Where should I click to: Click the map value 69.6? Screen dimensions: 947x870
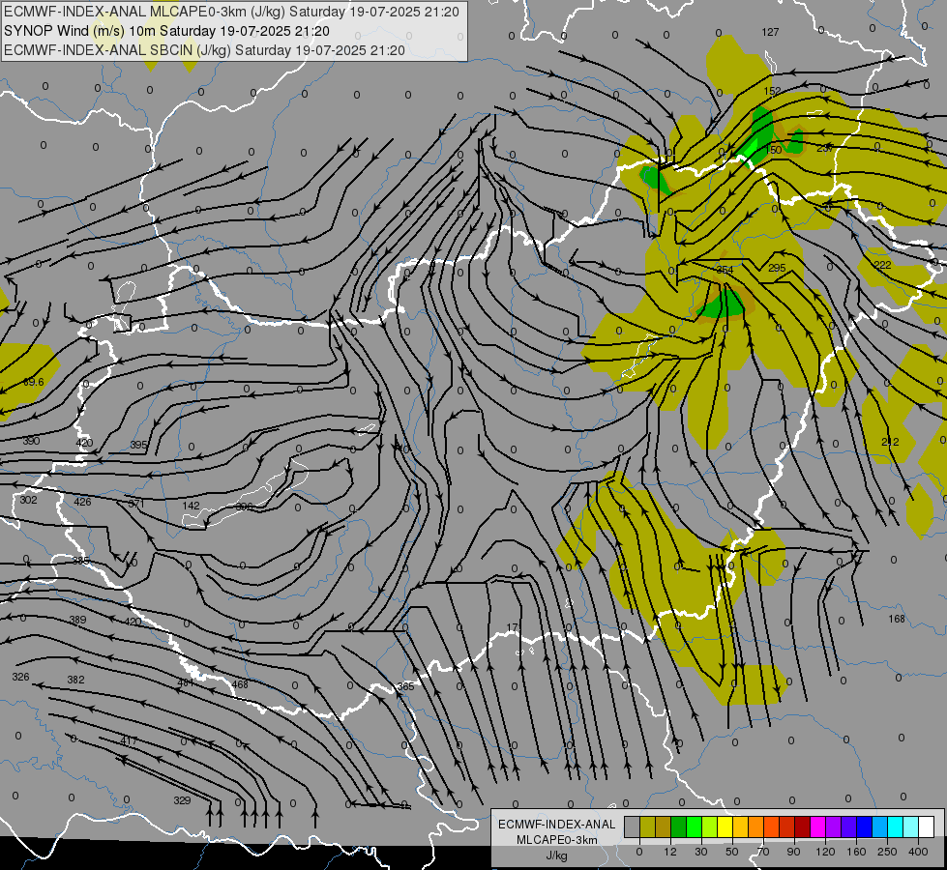click(34, 382)
